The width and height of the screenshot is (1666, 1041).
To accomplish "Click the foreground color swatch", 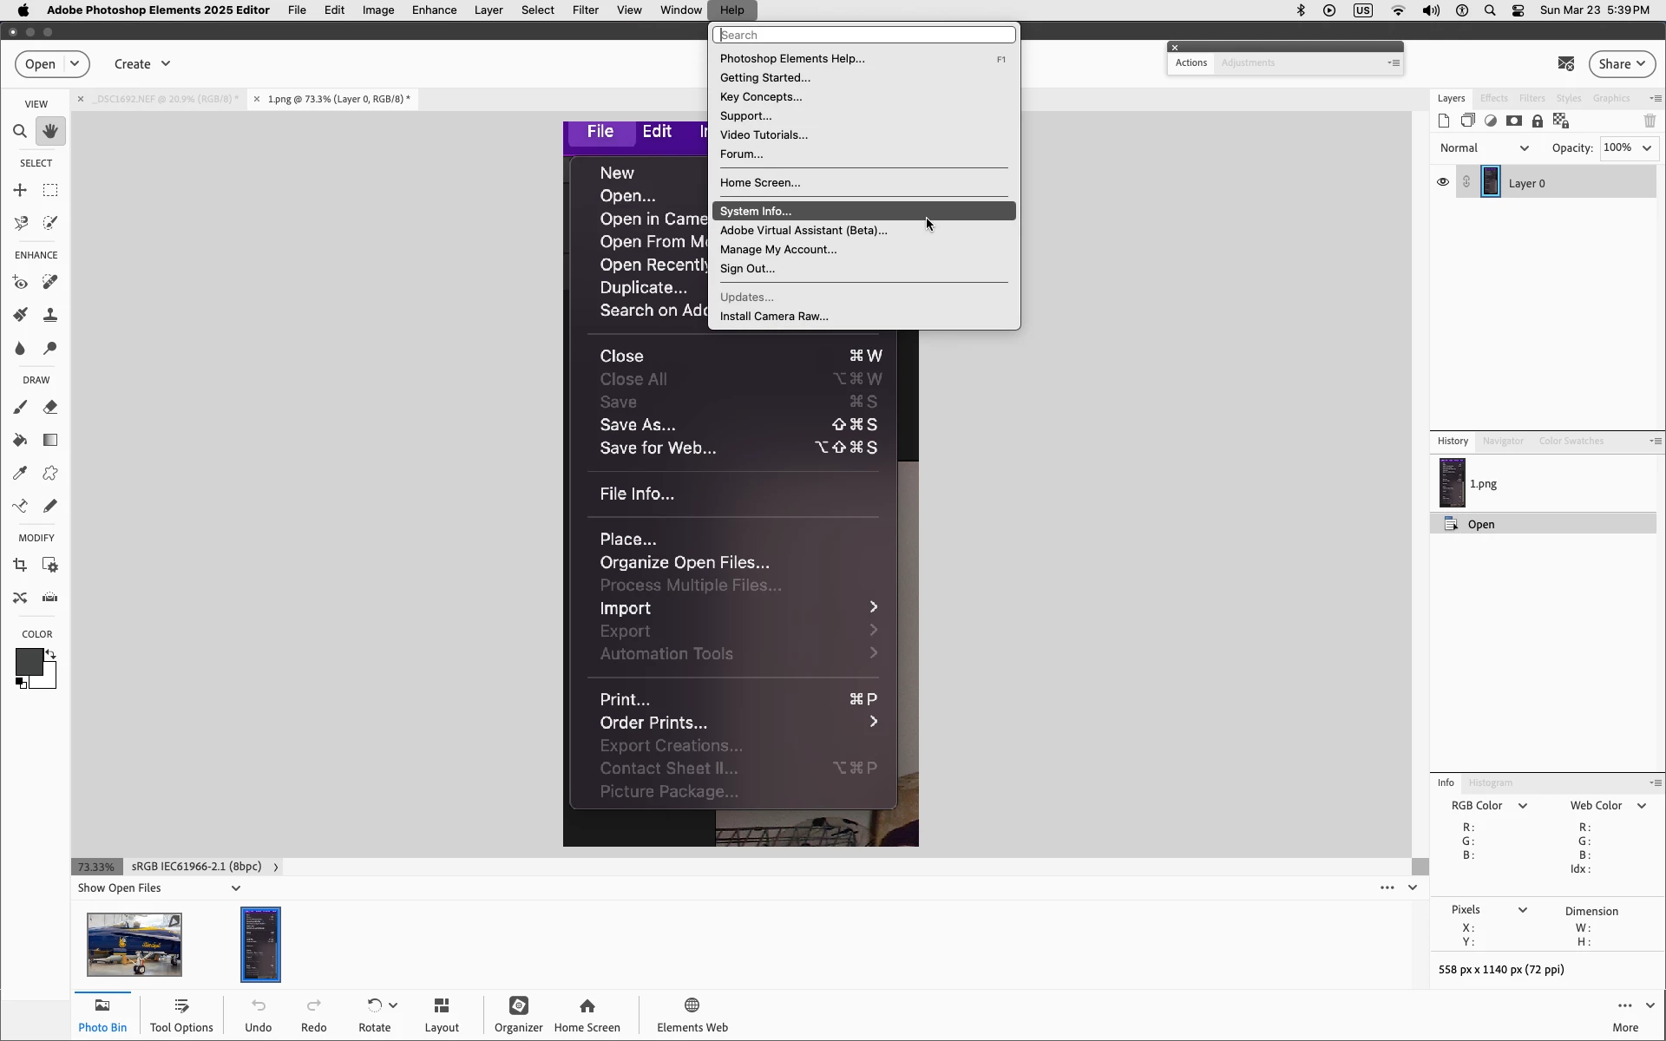I will (29, 663).
